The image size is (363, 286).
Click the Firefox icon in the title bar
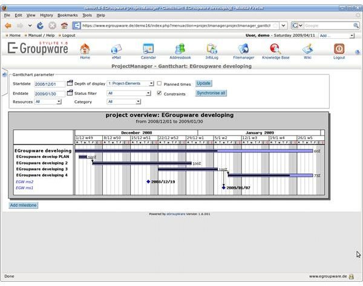[4, 8]
